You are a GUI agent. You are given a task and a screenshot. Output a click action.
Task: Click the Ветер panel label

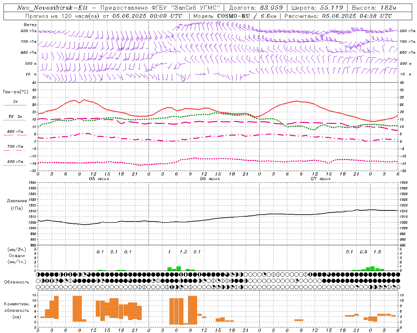click(30, 25)
